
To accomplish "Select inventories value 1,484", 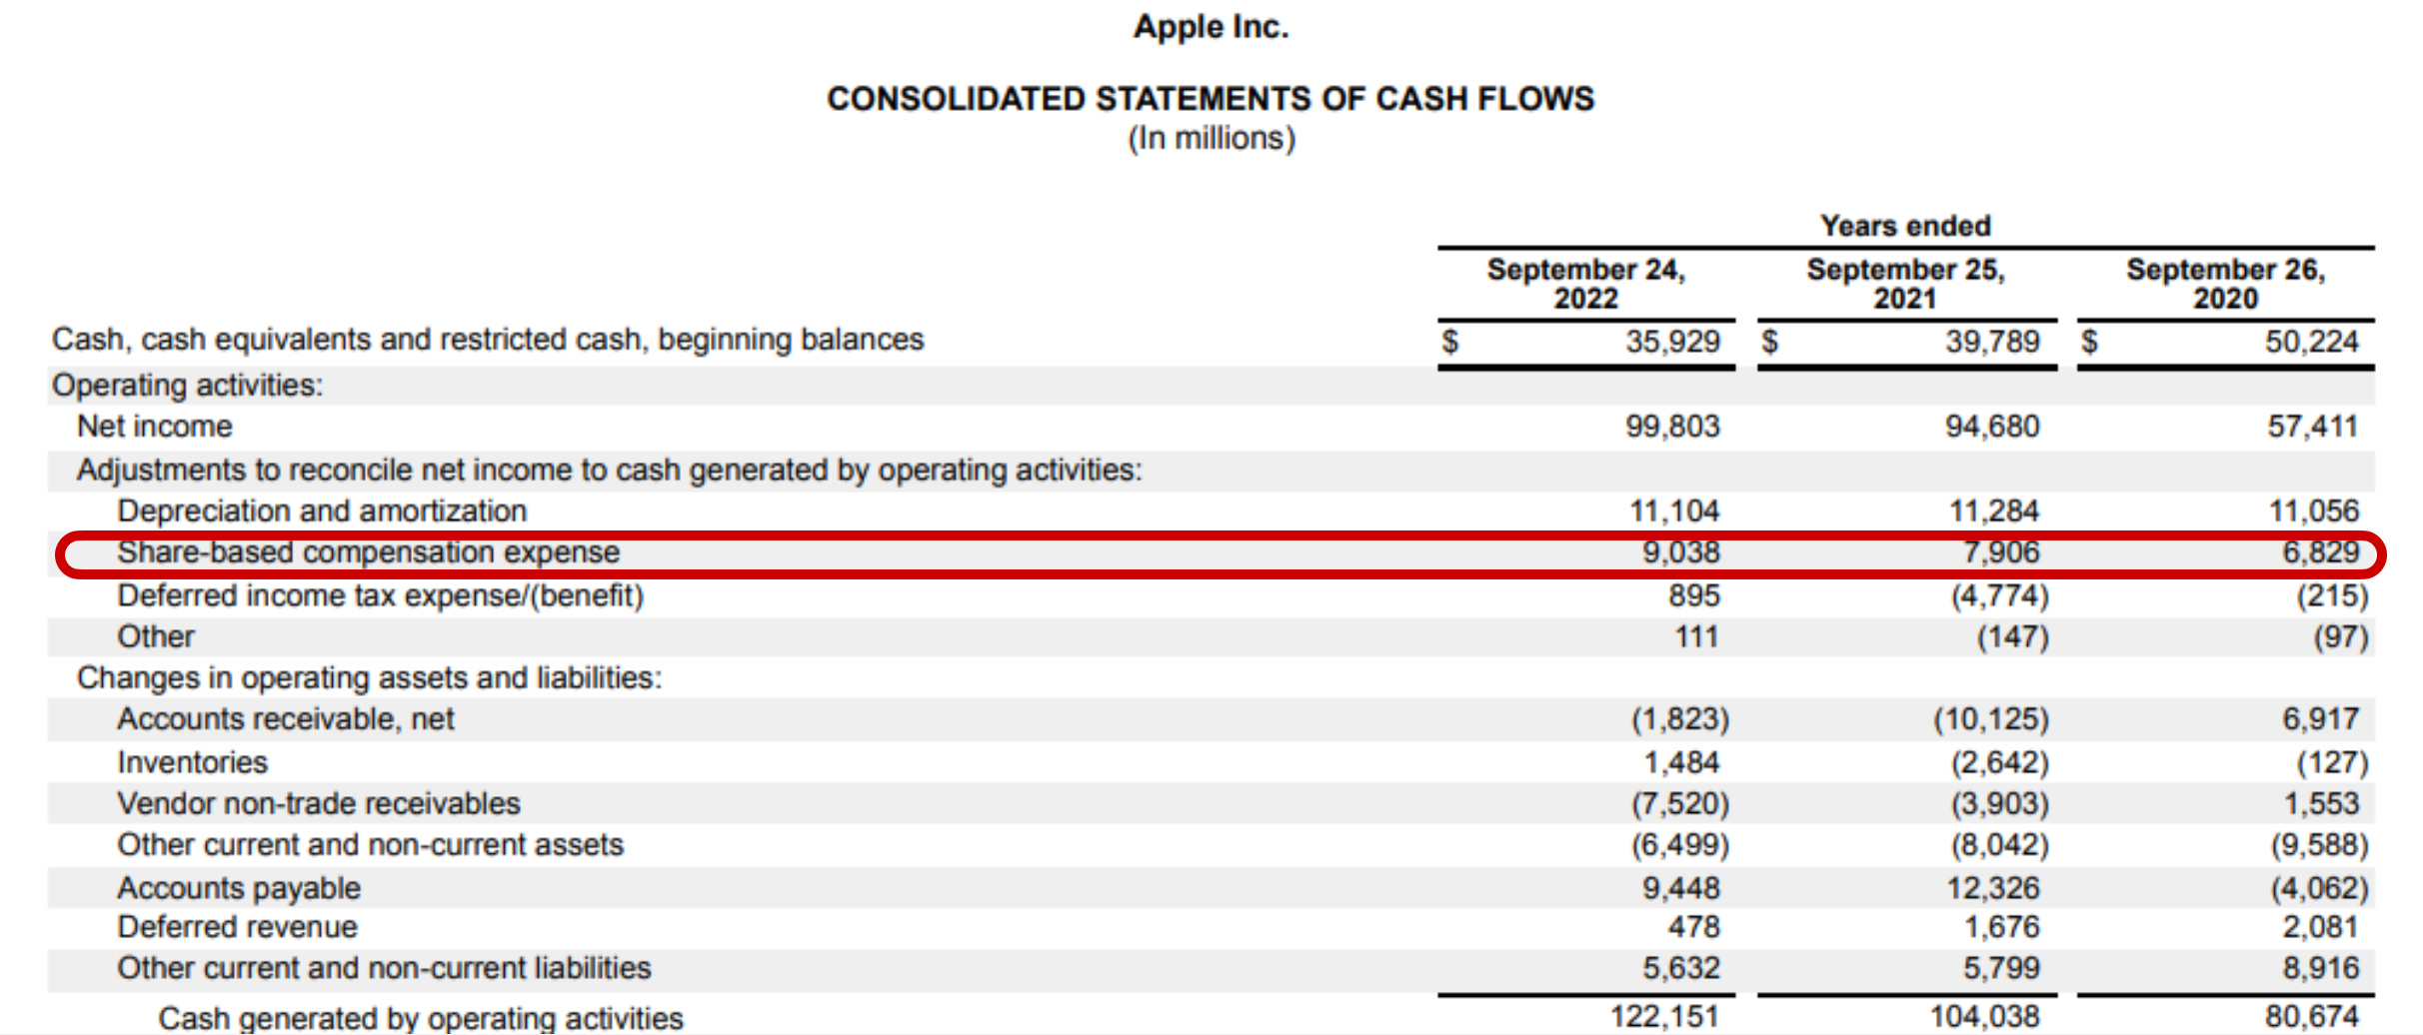I will (x=1682, y=763).
